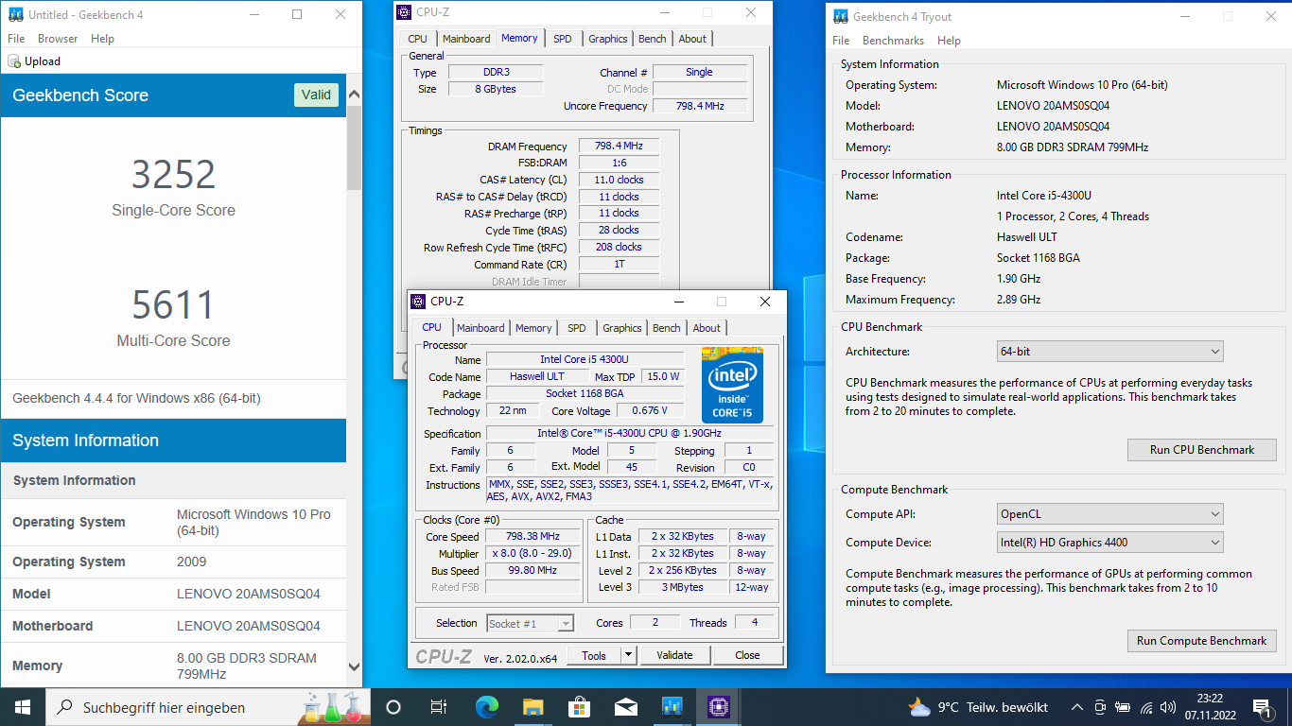Image resolution: width=1292 pixels, height=726 pixels.
Task: Click Geekbench taskbar icon
Action: pos(672,707)
